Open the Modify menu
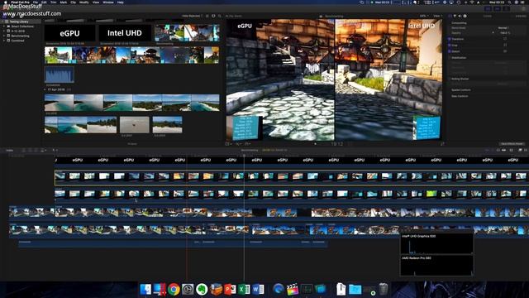529x298 pixels. tap(84, 2)
